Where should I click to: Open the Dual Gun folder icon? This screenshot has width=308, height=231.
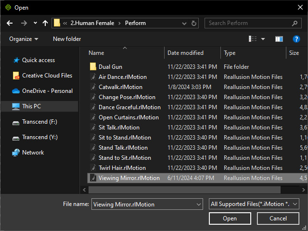(x=93, y=67)
